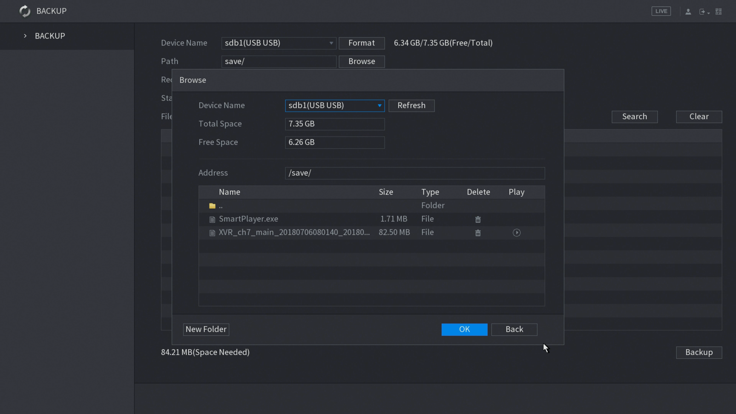Viewport: 736px width, 414px height.
Task: Click the Format button
Action: 362,43
